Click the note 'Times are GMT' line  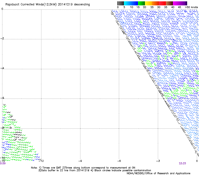point(83,168)
